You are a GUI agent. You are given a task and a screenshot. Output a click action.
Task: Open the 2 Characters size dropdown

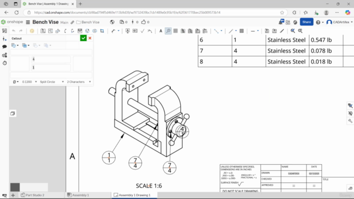pyautogui.click(x=79, y=82)
